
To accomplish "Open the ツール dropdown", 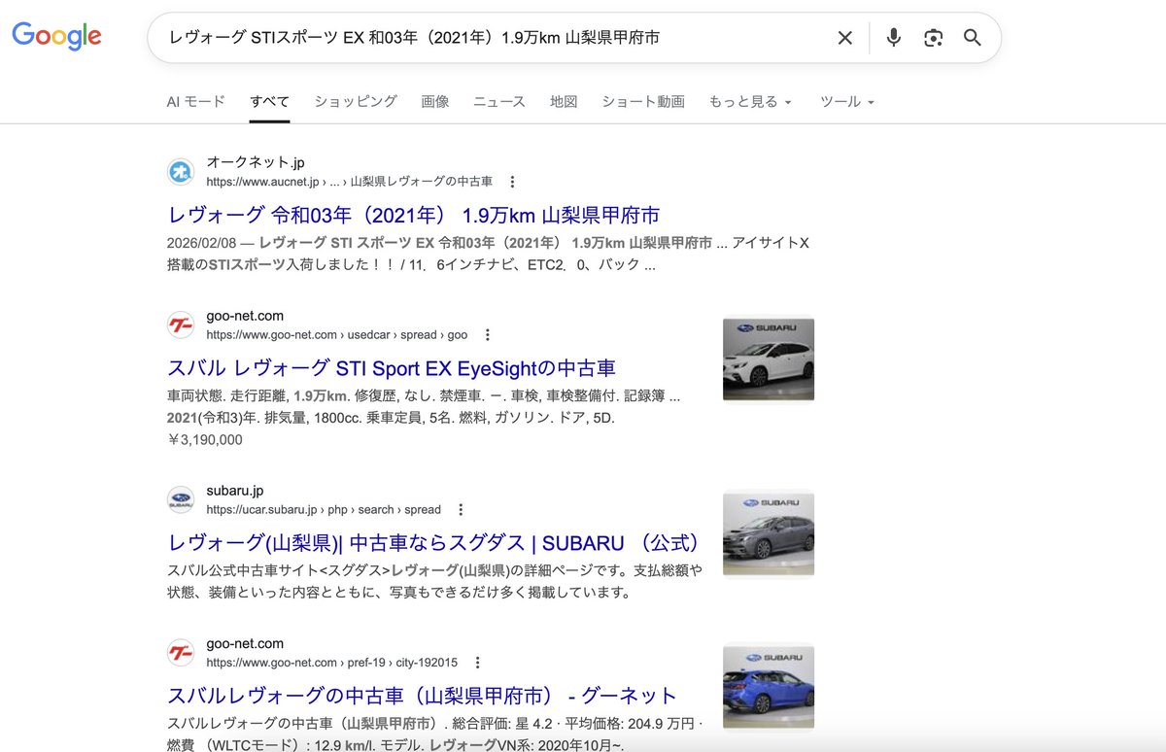I will 844,100.
